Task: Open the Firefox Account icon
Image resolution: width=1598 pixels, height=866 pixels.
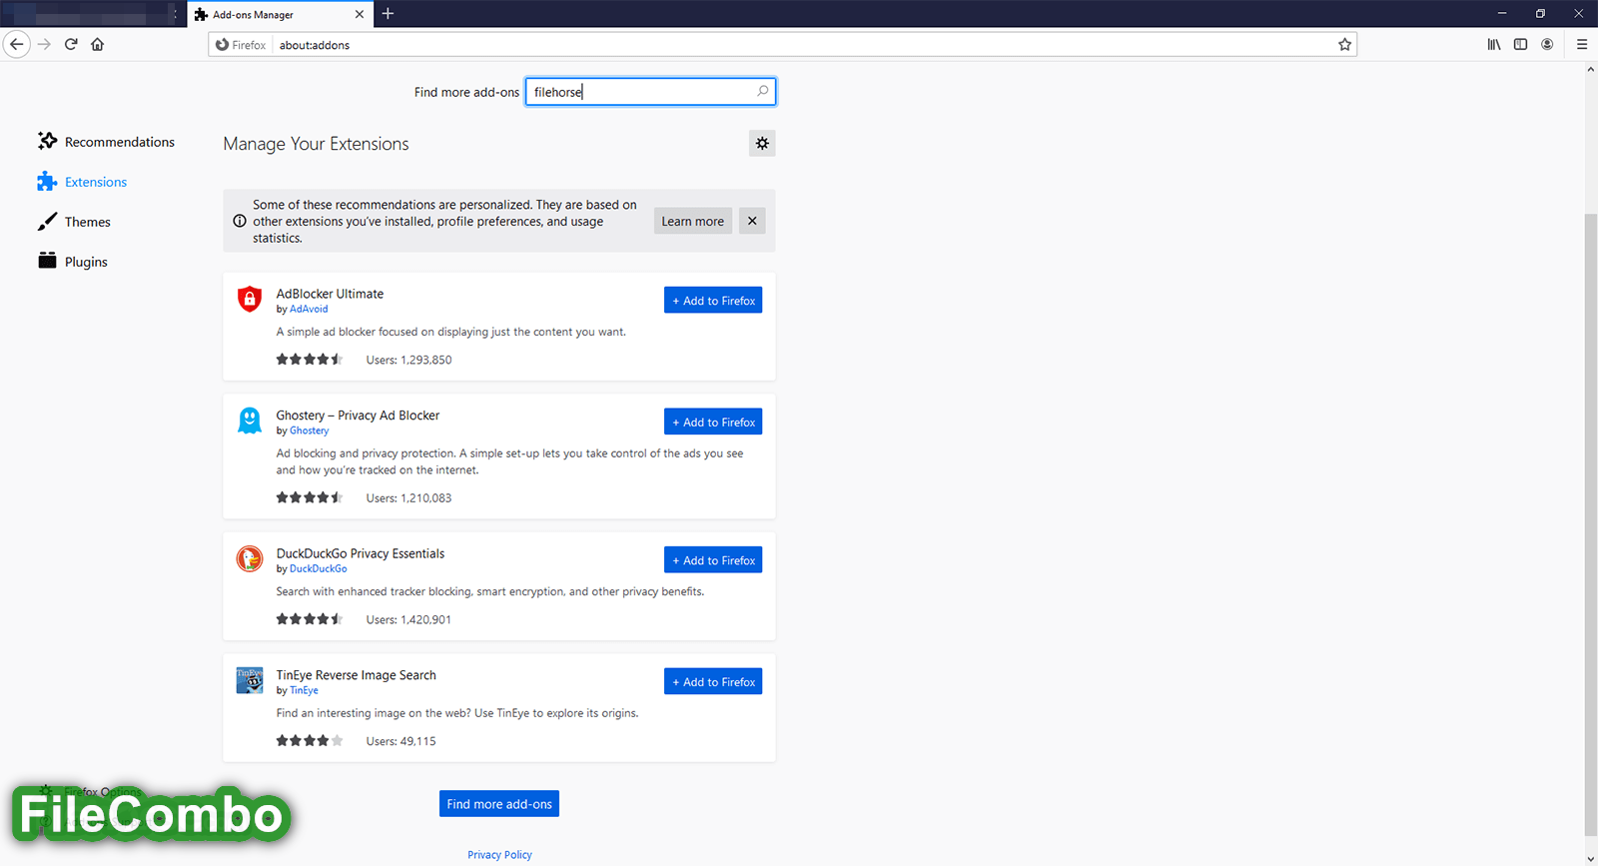Action: 1547,44
